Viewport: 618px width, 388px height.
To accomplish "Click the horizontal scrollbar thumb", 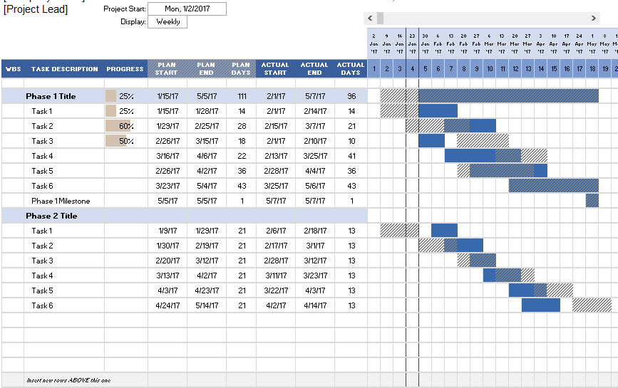I will (381, 18).
